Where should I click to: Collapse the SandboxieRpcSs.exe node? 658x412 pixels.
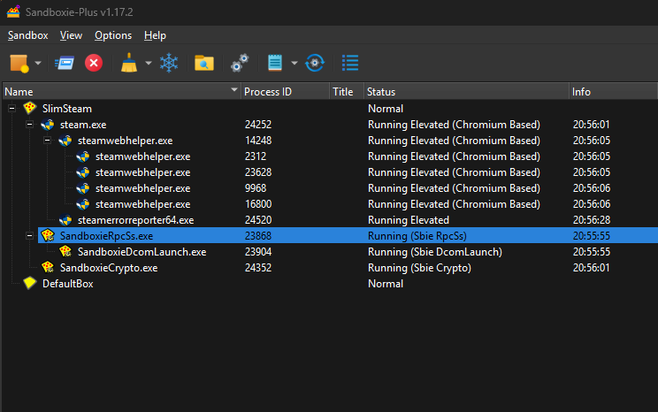29,236
